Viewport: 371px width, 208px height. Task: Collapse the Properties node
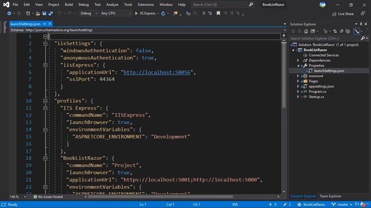pos(298,65)
